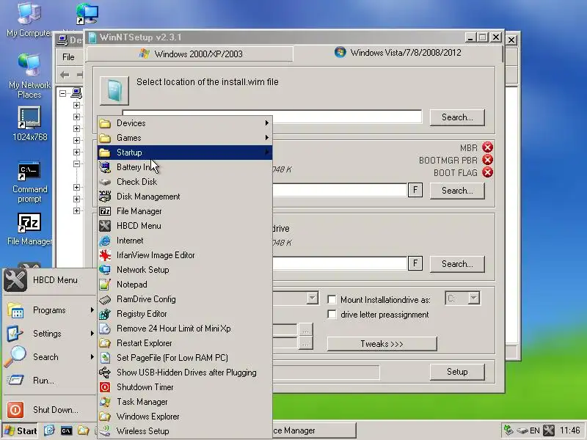This screenshot has width=587, height=440.
Task: Switch to Windows Vista/7/8/2008/2012 tab
Action: point(398,52)
